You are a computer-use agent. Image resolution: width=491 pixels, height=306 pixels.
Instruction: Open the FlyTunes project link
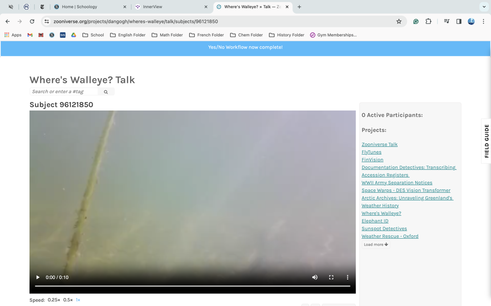371,152
